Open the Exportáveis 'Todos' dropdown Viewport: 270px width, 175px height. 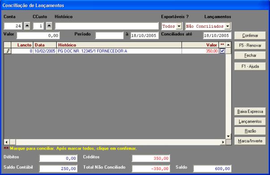[x=179, y=26]
